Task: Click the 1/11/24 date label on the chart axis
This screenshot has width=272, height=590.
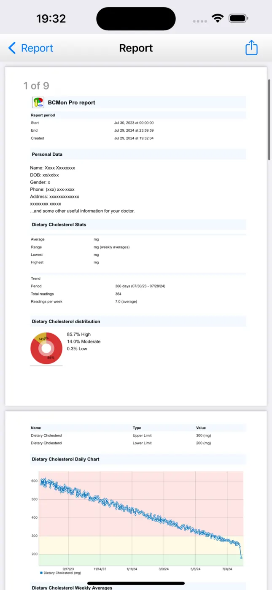Action: pos(132,569)
